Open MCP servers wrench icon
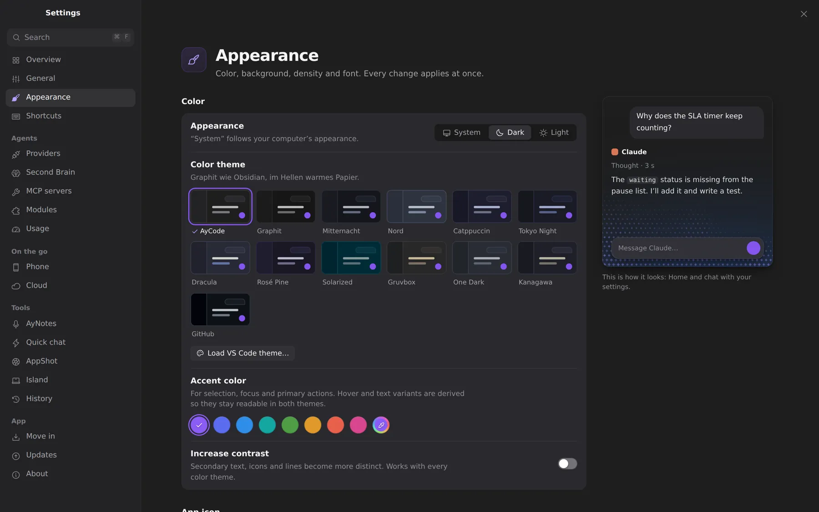The width and height of the screenshot is (819, 512). 16,192
